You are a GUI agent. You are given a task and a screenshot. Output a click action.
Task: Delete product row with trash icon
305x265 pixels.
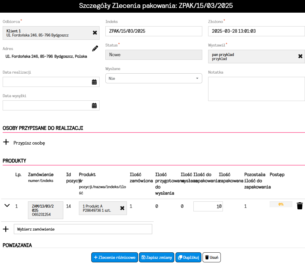300,206
